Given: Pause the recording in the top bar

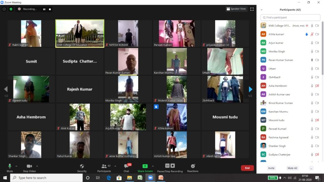Looking at the screenshot, I should click(44, 9).
